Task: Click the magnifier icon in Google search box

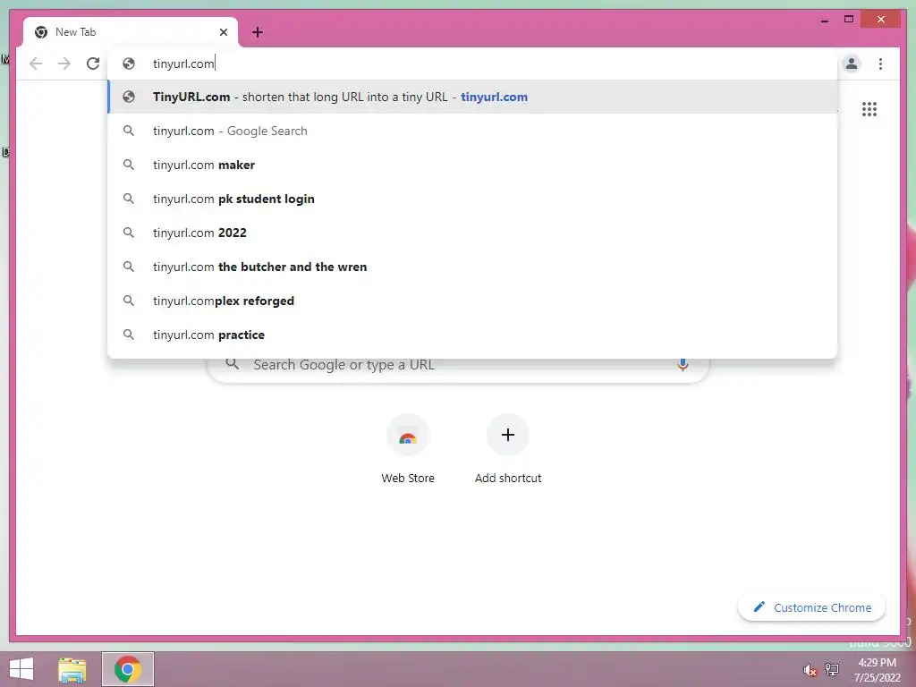Action: 232,364
